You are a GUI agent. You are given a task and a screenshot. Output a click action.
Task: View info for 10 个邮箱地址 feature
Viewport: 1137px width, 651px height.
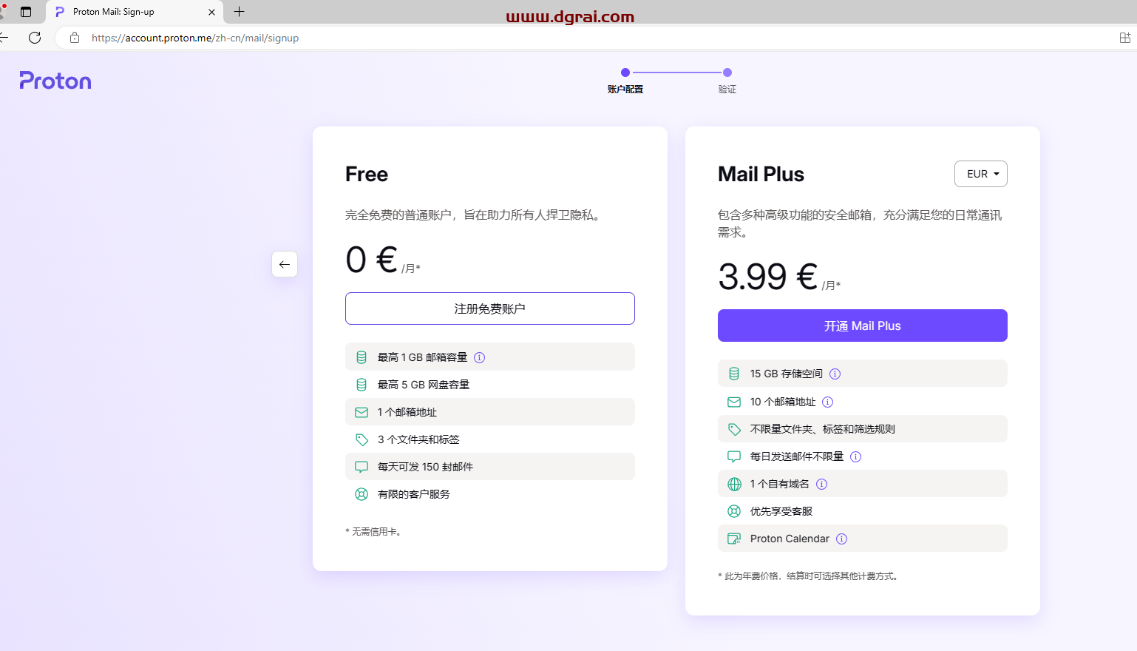point(827,402)
